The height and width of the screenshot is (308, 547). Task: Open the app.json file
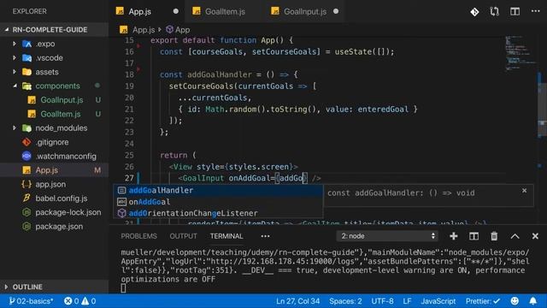click(x=55, y=184)
